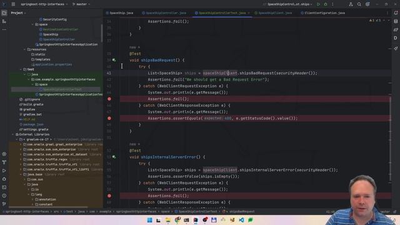This screenshot has height=225, width=400.
Task: Run shipsBadRequest test from gutter icon
Action: 114,60
